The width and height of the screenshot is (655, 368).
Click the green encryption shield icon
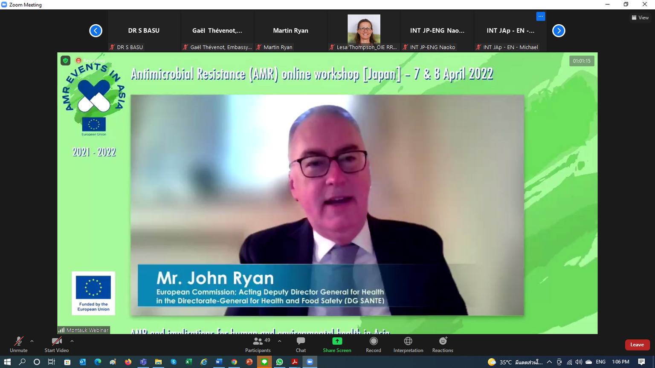65,60
